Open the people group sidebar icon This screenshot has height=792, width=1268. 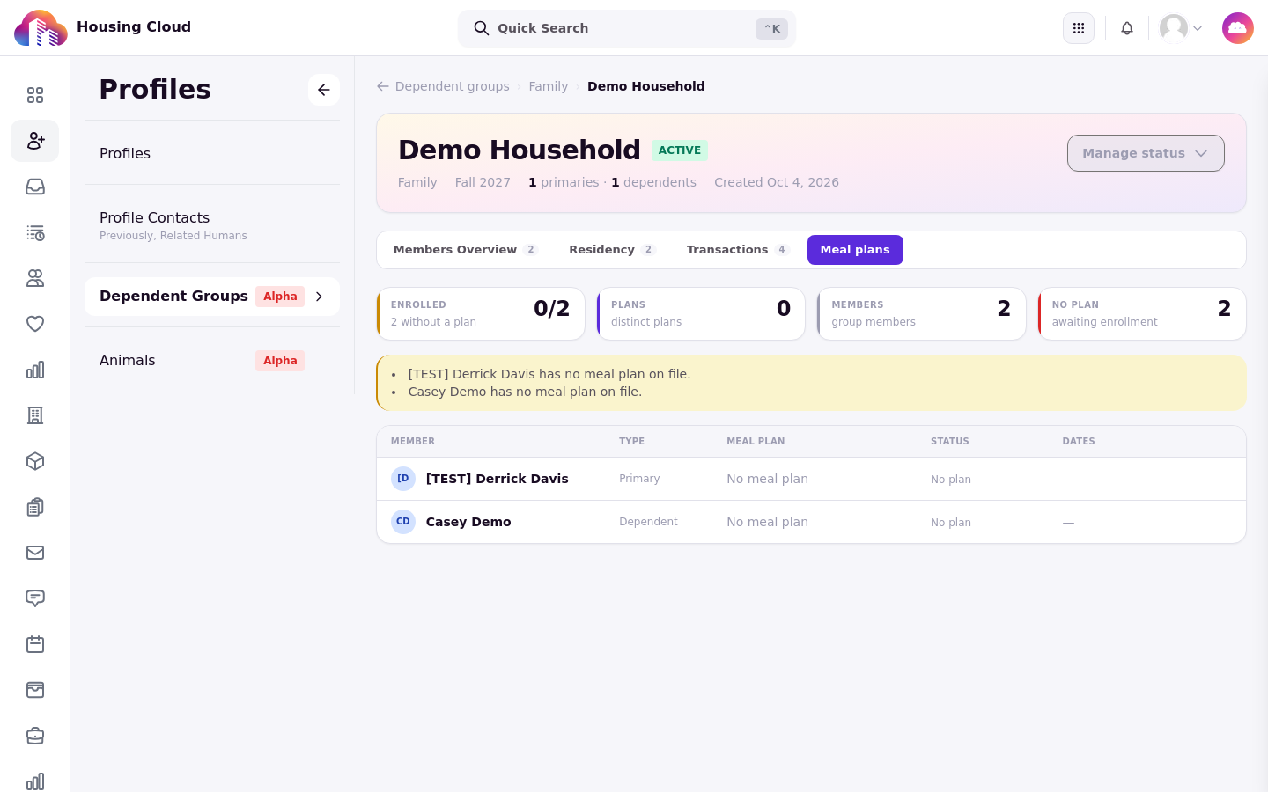[35, 278]
